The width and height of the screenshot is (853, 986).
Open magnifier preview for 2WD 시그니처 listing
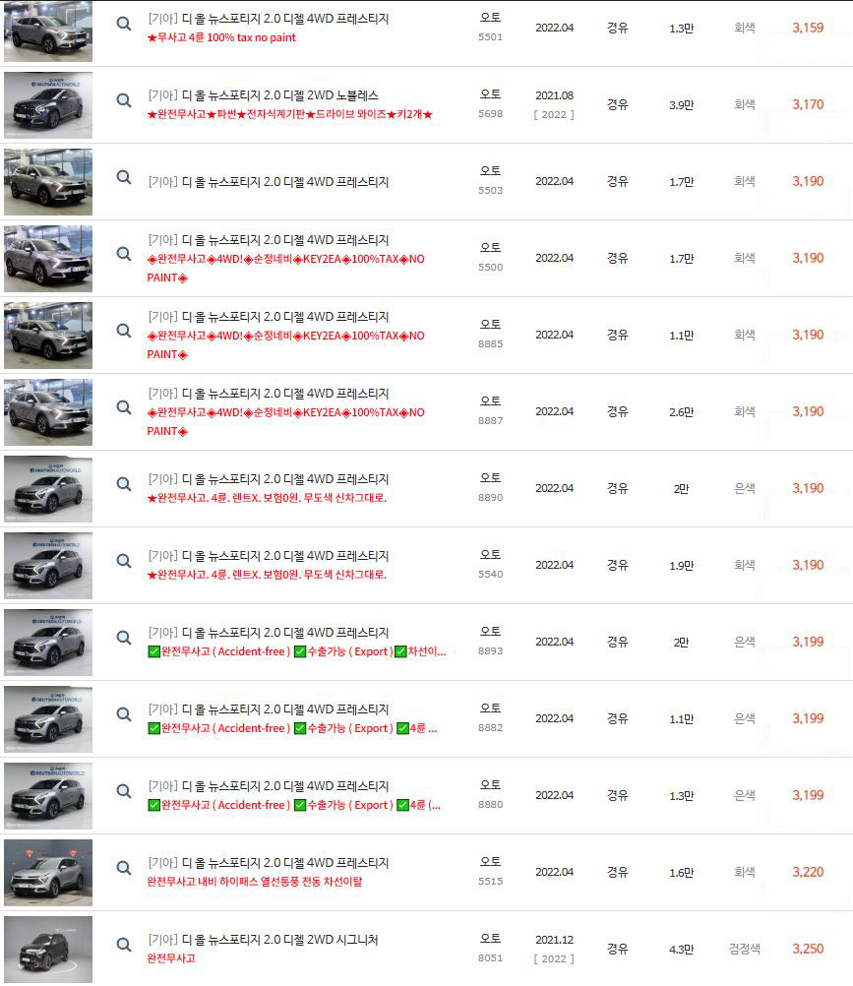tap(124, 945)
